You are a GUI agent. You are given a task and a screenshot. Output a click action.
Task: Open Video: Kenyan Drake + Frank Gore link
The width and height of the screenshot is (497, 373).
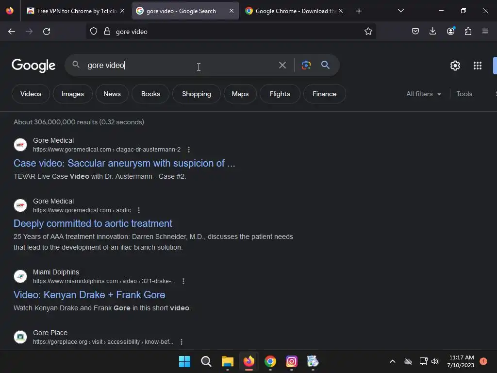pyautogui.click(x=89, y=295)
